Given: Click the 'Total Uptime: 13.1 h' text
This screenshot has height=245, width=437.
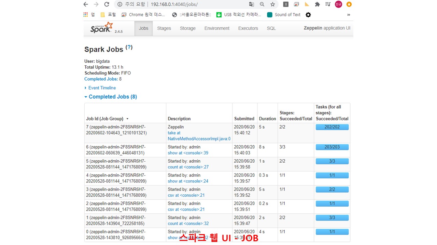Looking at the screenshot, I should [x=104, y=67].
